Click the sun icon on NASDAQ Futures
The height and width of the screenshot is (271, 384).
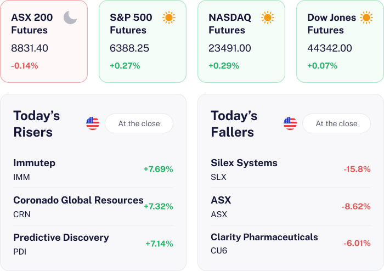(268, 18)
